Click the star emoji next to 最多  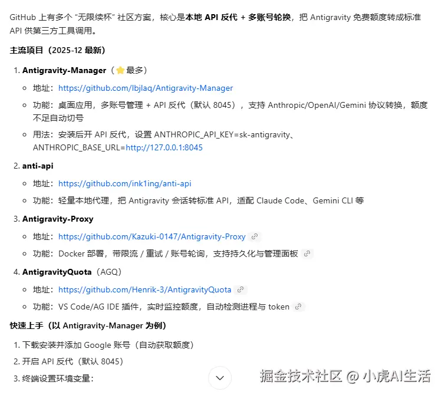(120, 70)
